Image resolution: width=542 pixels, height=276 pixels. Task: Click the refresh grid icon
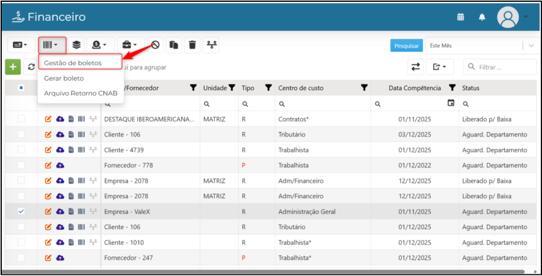coord(31,67)
